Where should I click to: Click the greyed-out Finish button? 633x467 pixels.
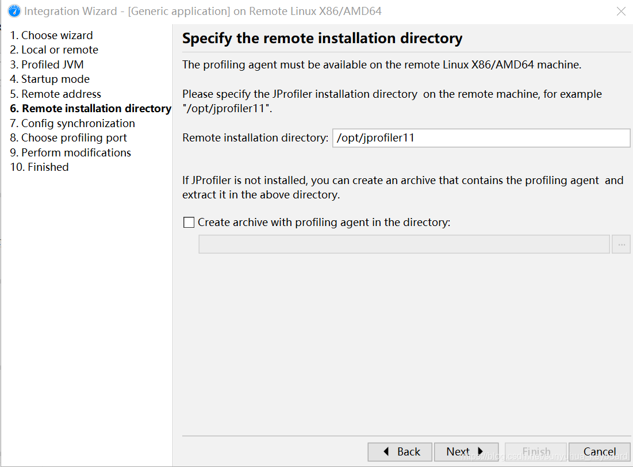coord(536,451)
